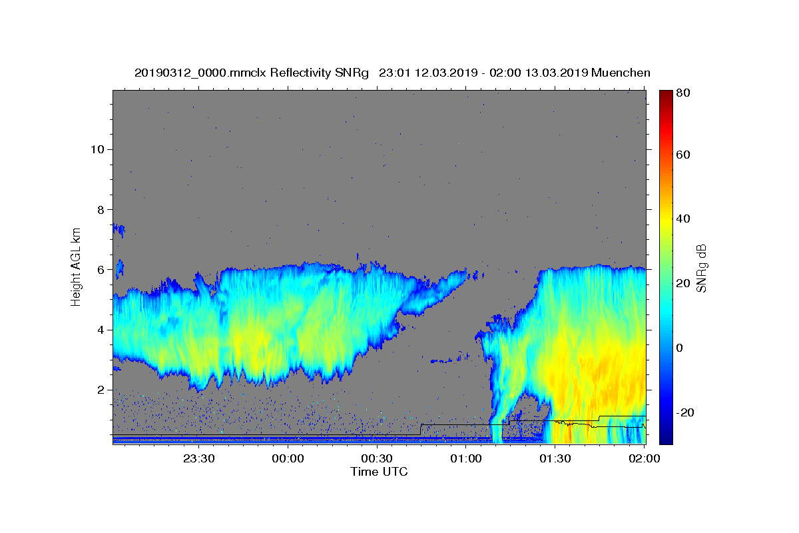Click the '01:00' time tick label
Viewport: 799px width, 533px height.
point(466,458)
